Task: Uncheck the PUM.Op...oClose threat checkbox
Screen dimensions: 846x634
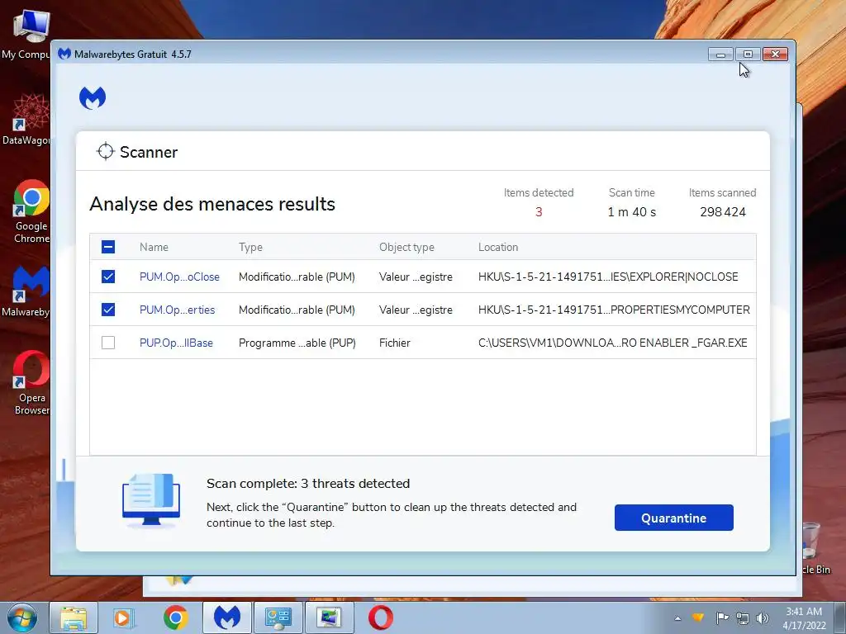Action: [108, 277]
